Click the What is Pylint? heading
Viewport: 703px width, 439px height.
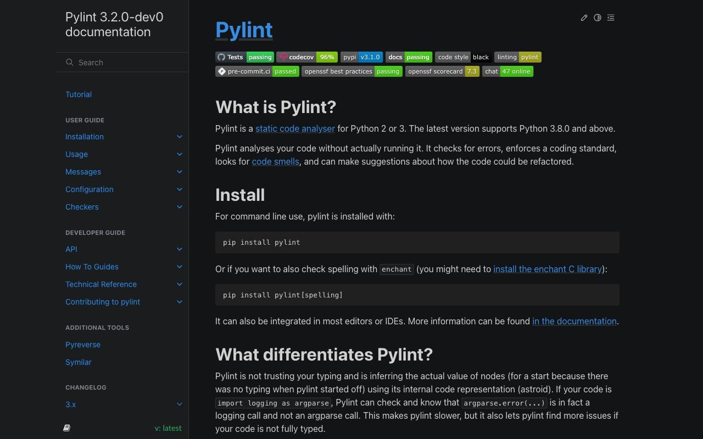pos(276,107)
